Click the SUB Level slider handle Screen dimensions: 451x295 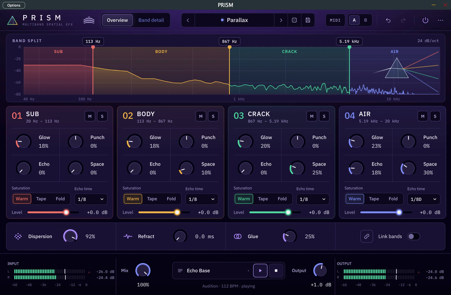pos(66,212)
